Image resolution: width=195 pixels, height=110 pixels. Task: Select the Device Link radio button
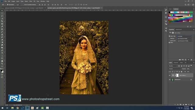point(169,41)
